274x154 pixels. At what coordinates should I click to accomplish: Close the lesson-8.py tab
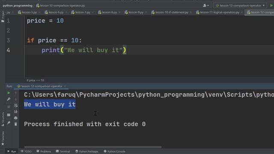(x=119, y=12)
